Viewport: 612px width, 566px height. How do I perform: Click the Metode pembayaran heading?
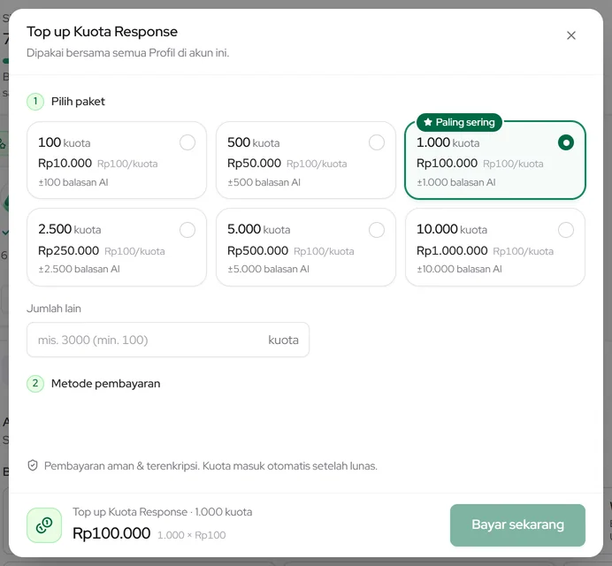click(x=106, y=383)
